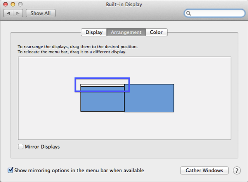Click the white menu bar strip
This screenshot has width=248, height=182.
(x=102, y=85)
